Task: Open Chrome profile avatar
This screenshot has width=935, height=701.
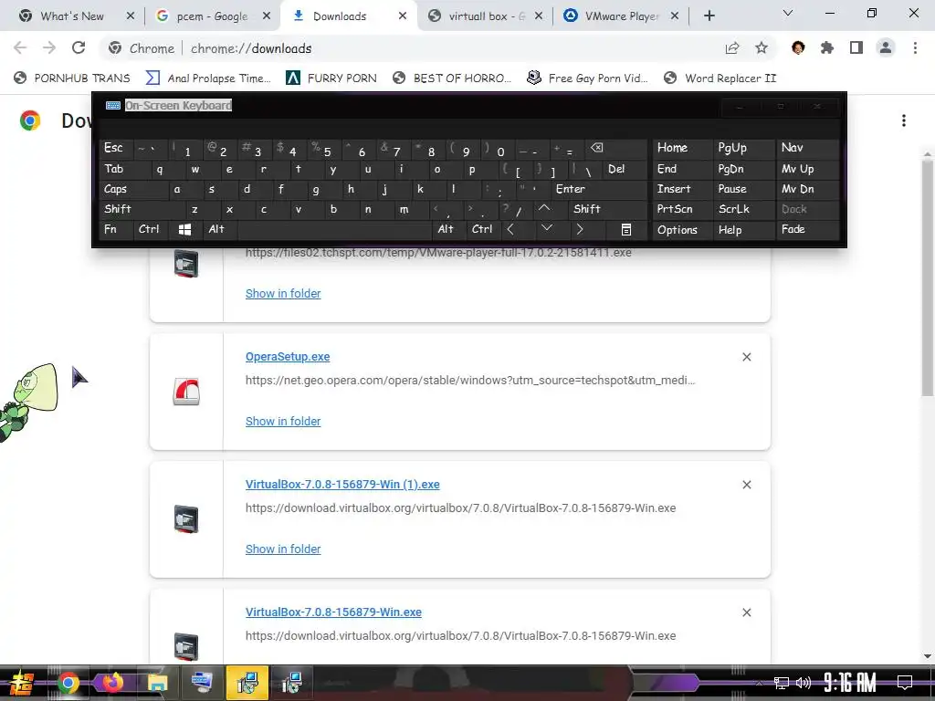Action: point(886,47)
